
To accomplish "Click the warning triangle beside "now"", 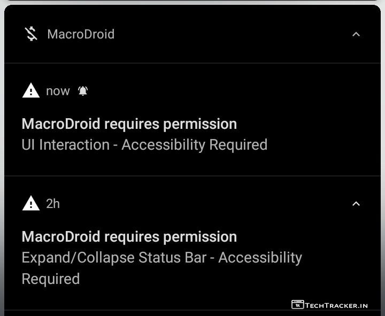I will (x=31, y=91).
